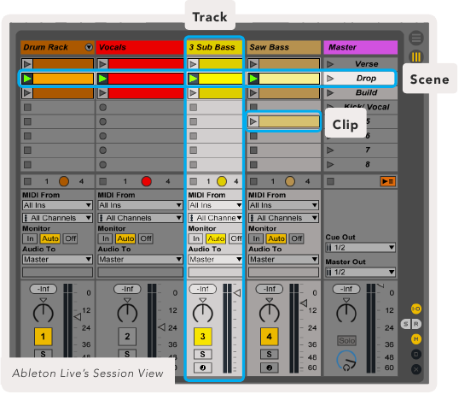Launch the Drop clip in Saw Bass

[x=253, y=79]
